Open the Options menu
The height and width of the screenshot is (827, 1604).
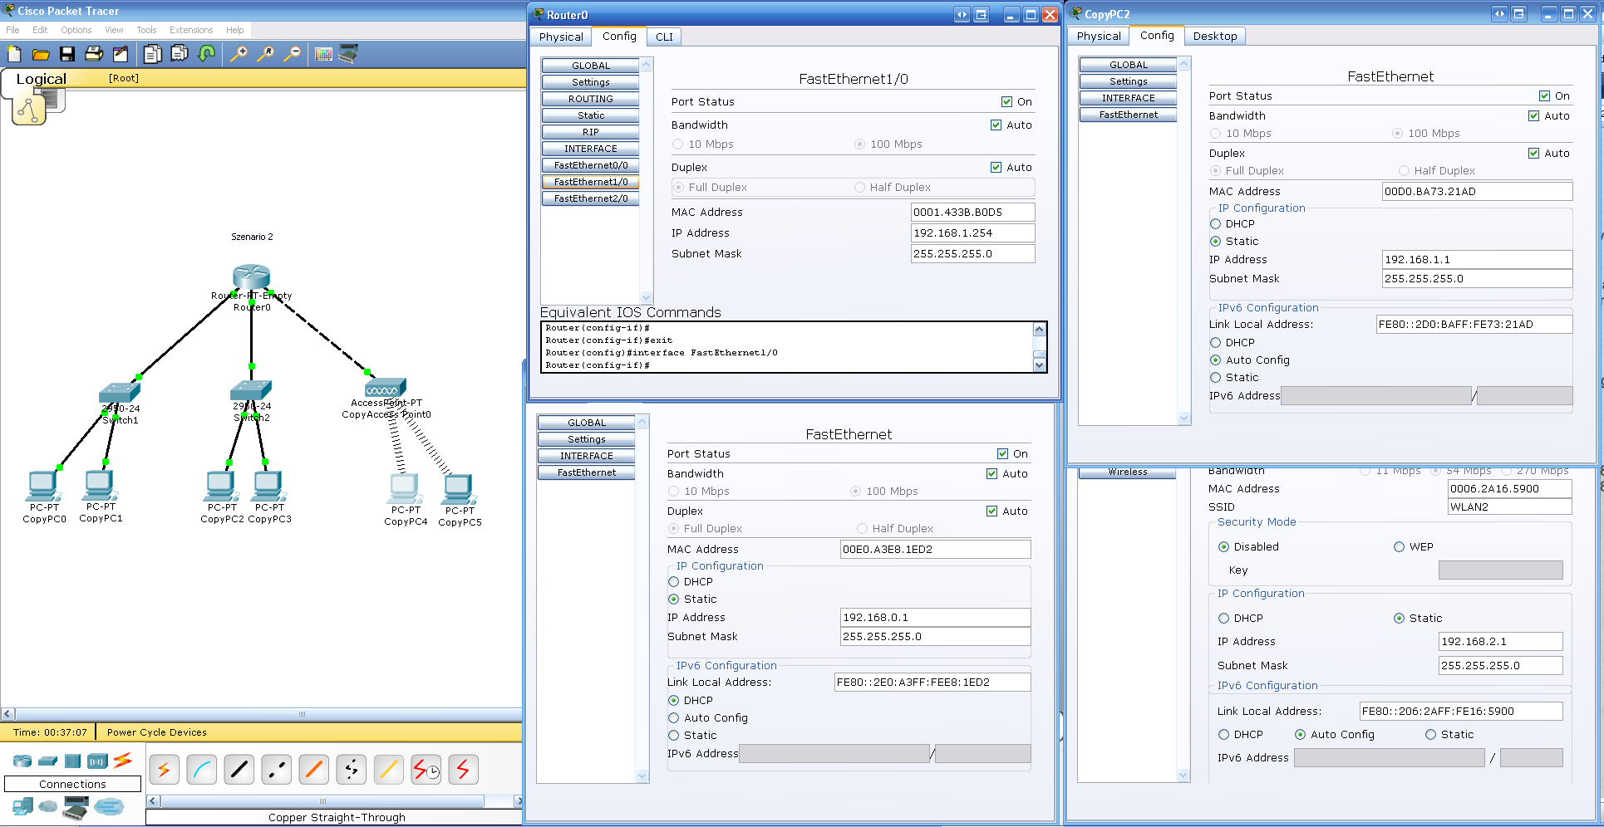(76, 30)
